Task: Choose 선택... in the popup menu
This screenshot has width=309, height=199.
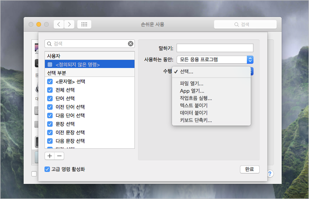Action: 211,72
